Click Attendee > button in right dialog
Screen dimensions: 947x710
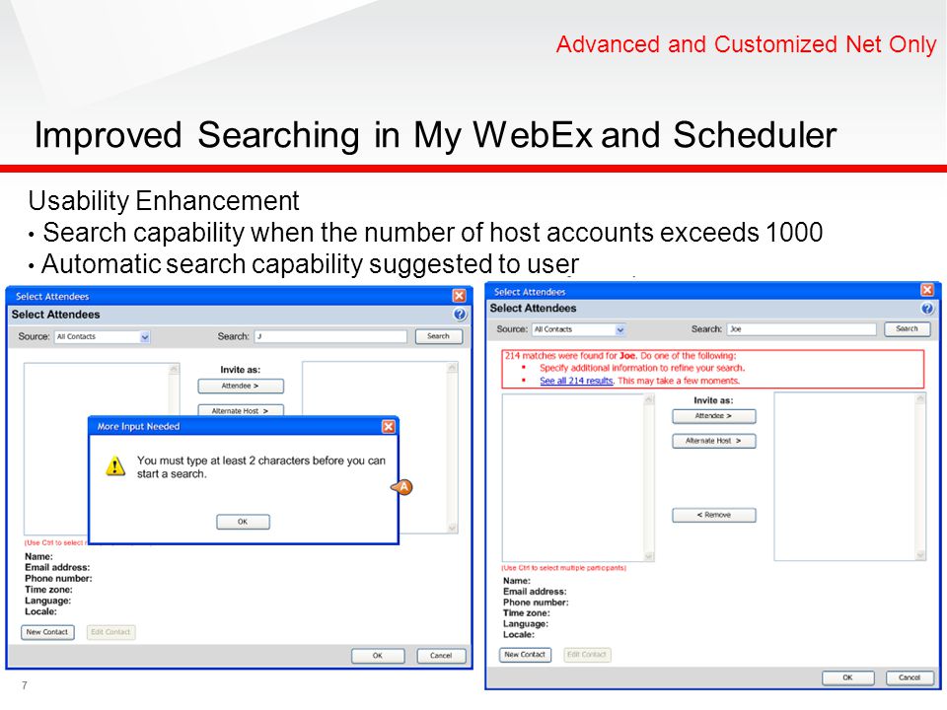click(x=714, y=416)
